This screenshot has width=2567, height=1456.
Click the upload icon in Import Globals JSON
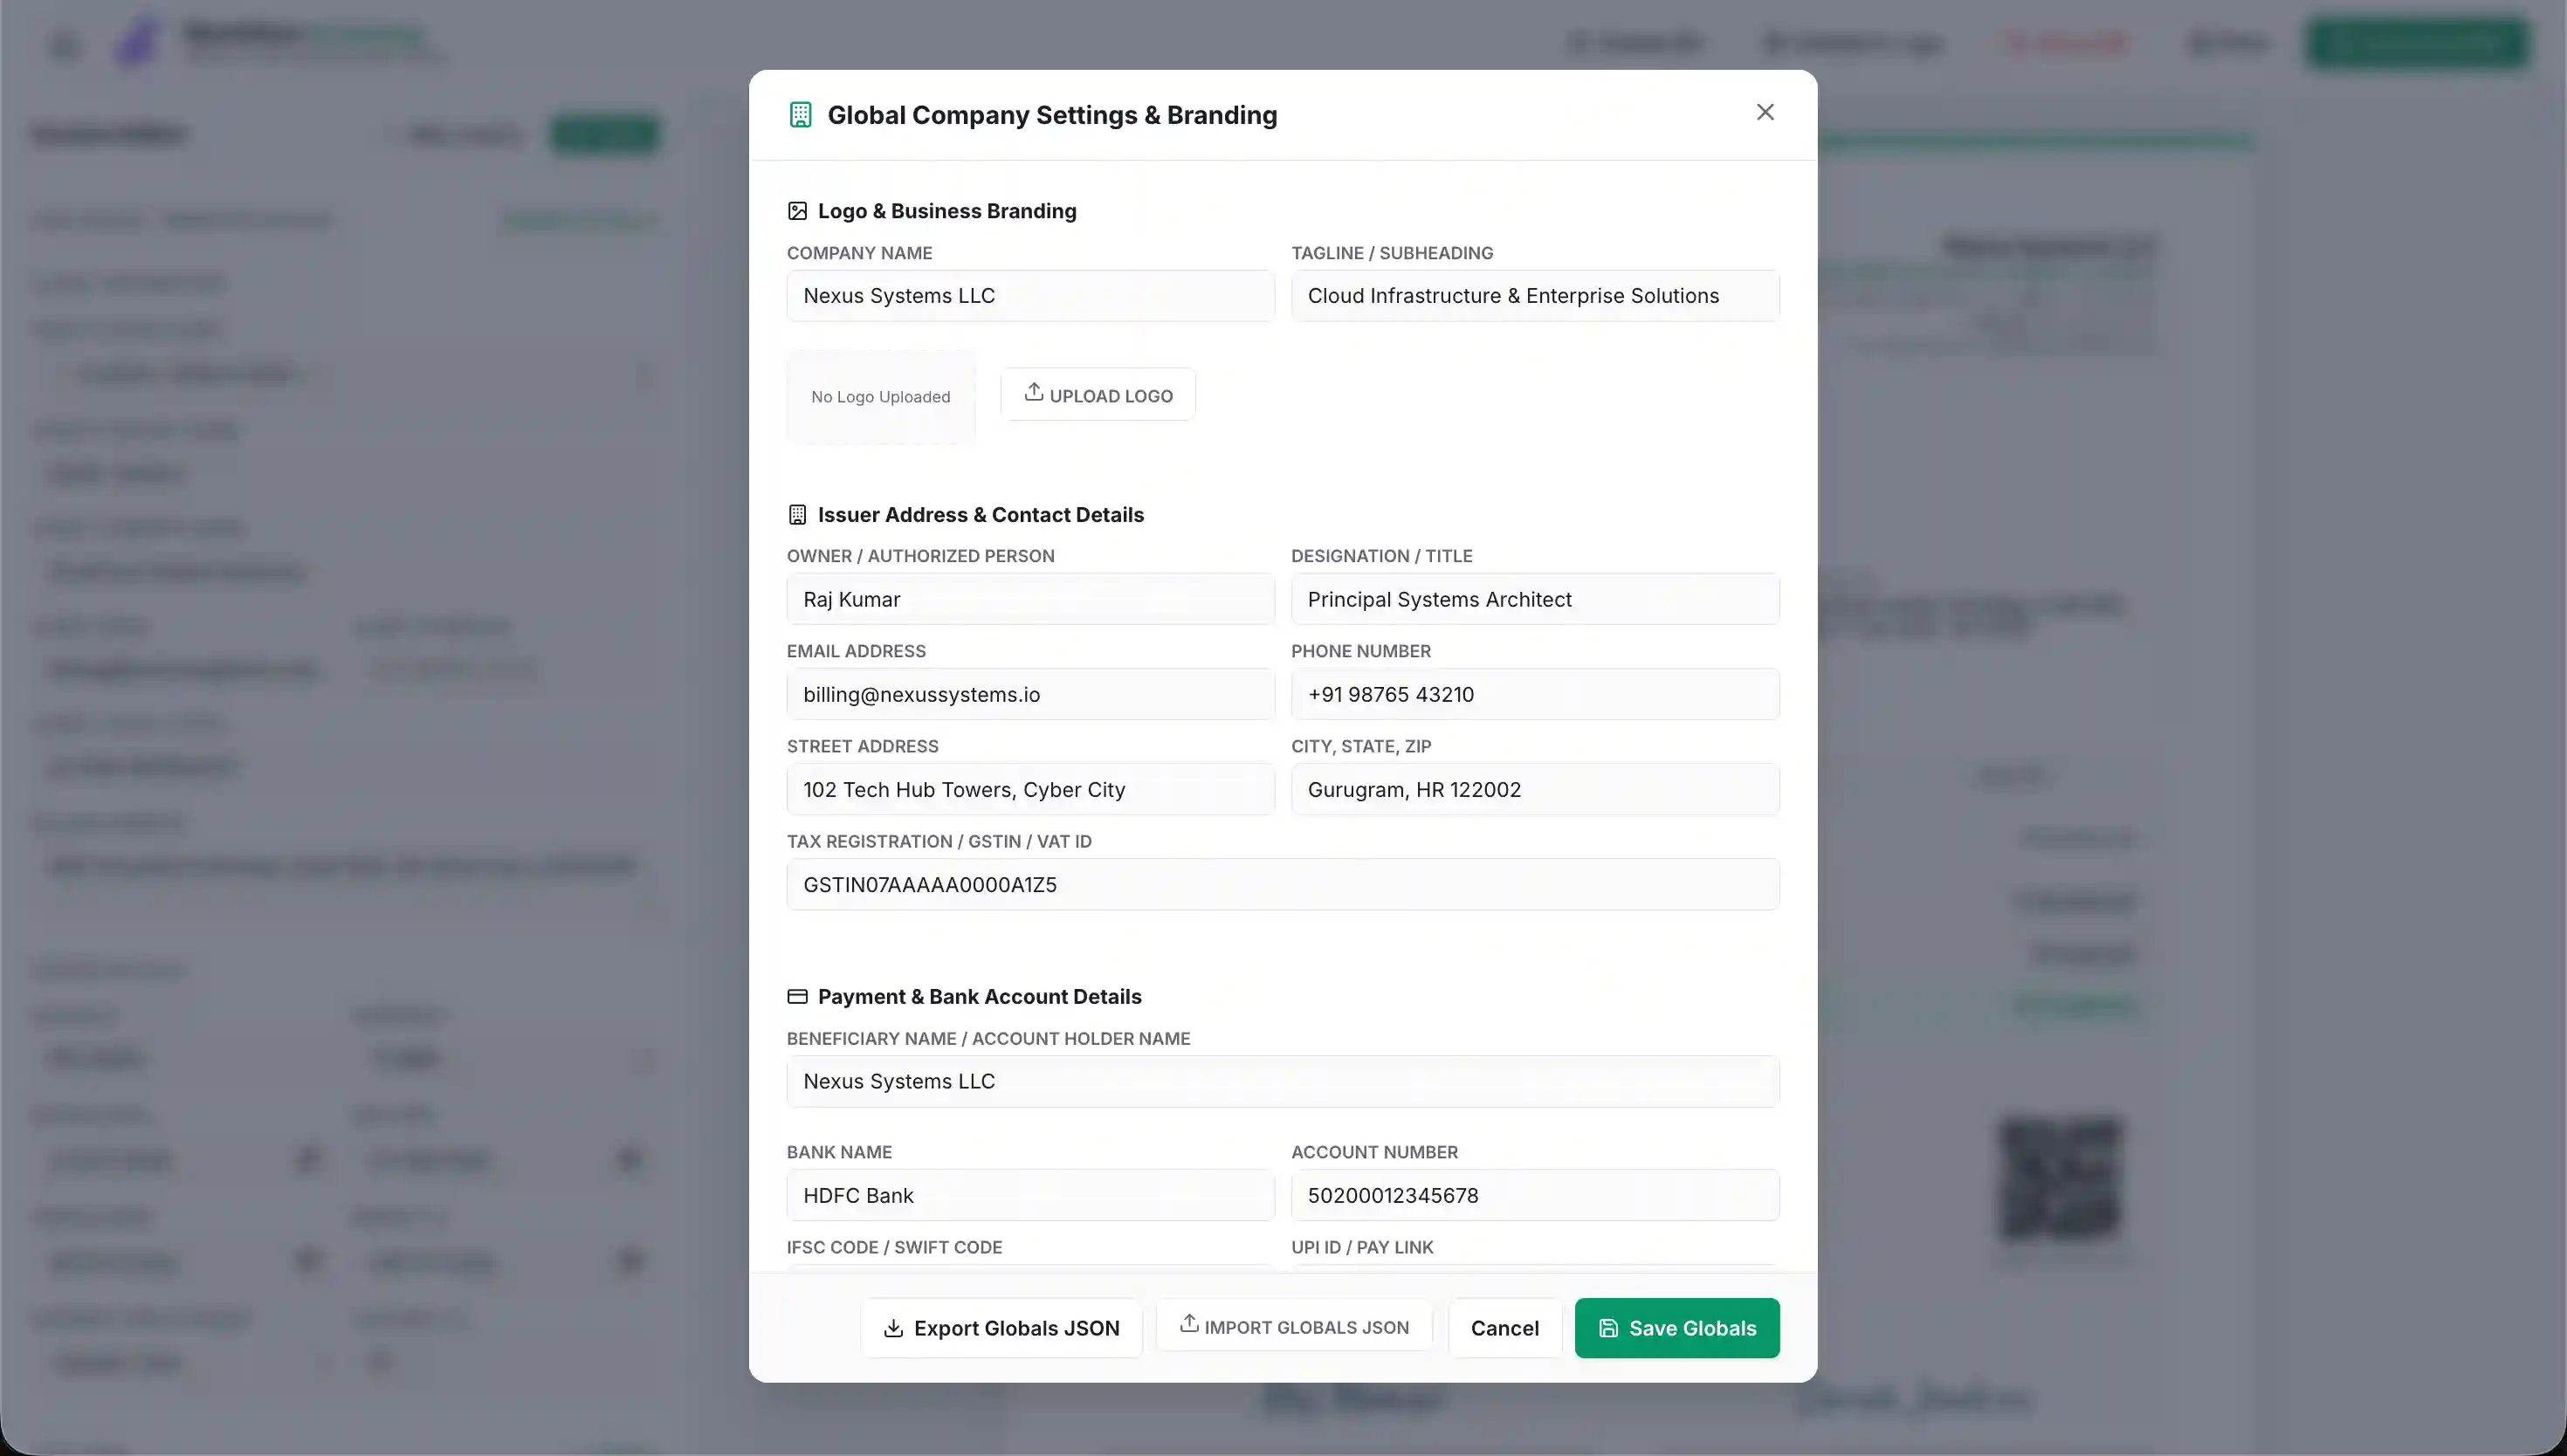[x=1189, y=1323]
